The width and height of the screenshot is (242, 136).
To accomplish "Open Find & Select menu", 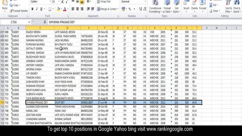I will click(237, 6).
